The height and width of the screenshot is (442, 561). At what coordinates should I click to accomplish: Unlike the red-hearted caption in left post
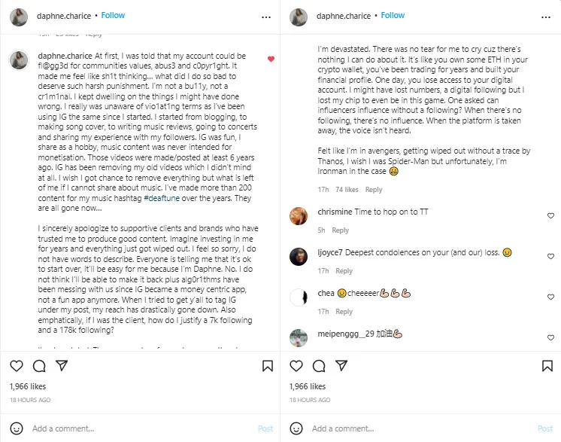271,59
